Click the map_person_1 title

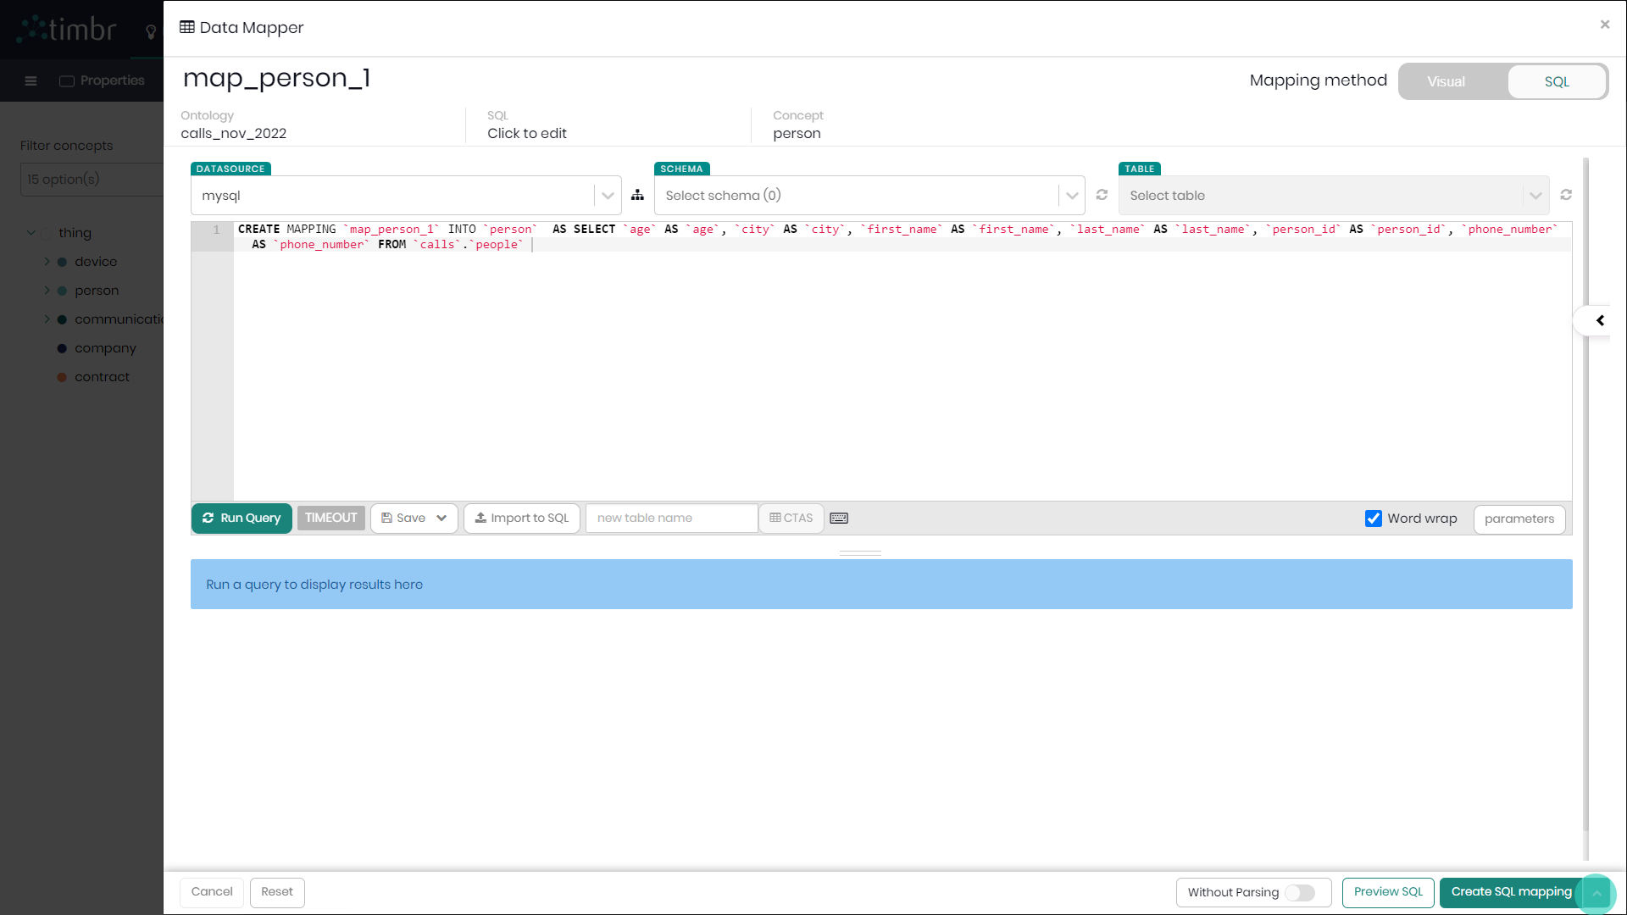click(277, 78)
